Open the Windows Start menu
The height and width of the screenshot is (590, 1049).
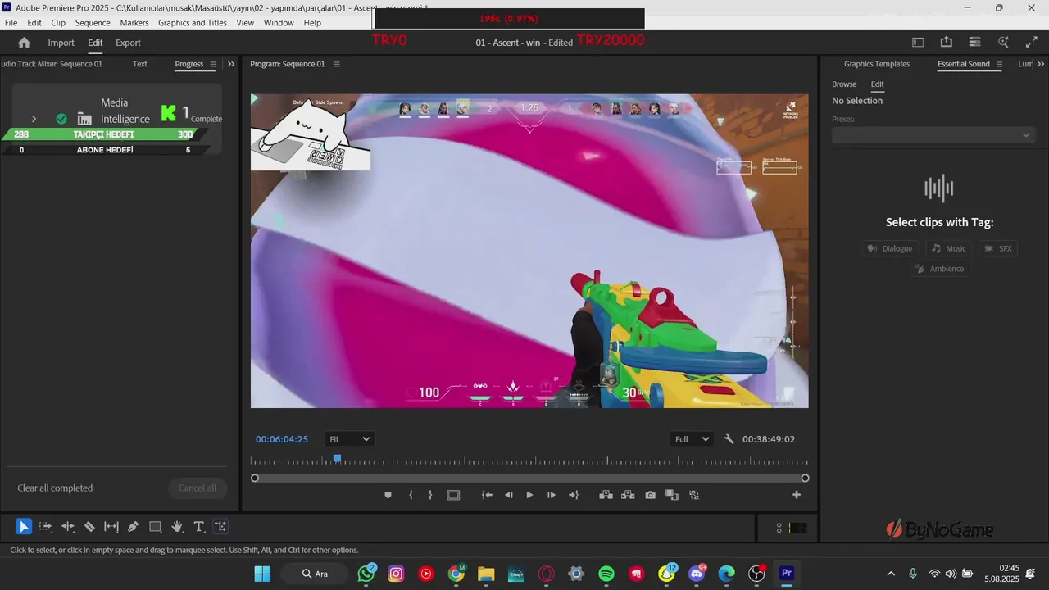click(262, 574)
